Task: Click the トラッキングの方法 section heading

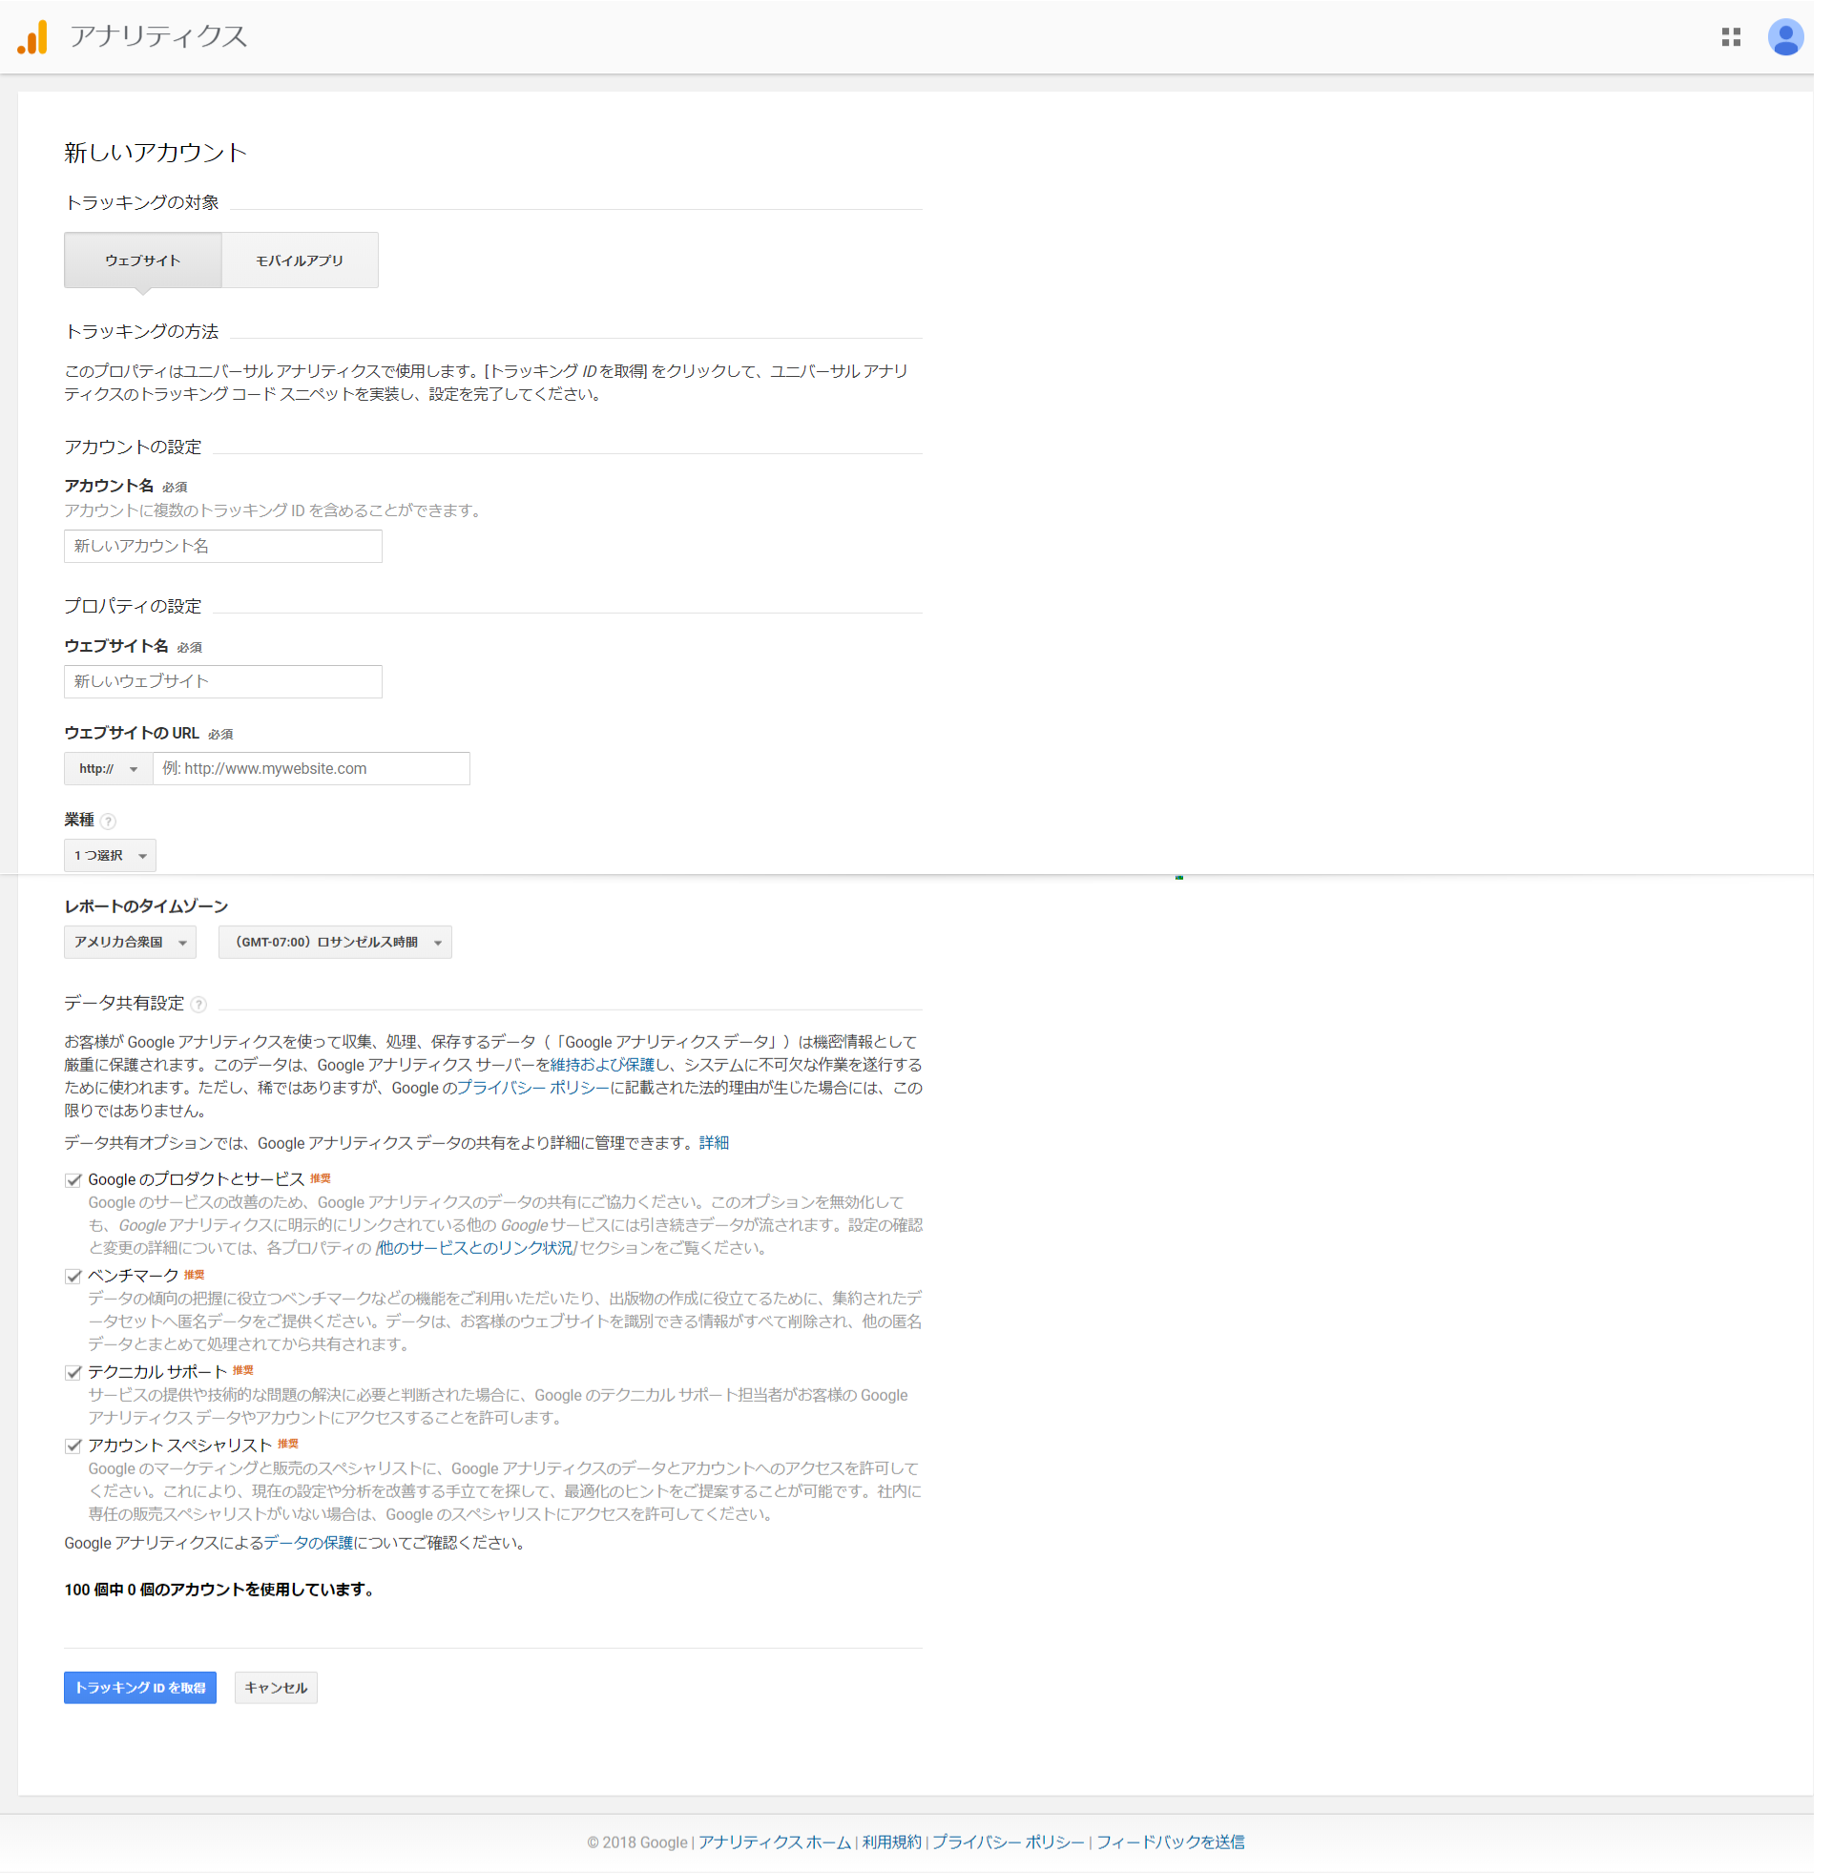Action: point(141,331)
